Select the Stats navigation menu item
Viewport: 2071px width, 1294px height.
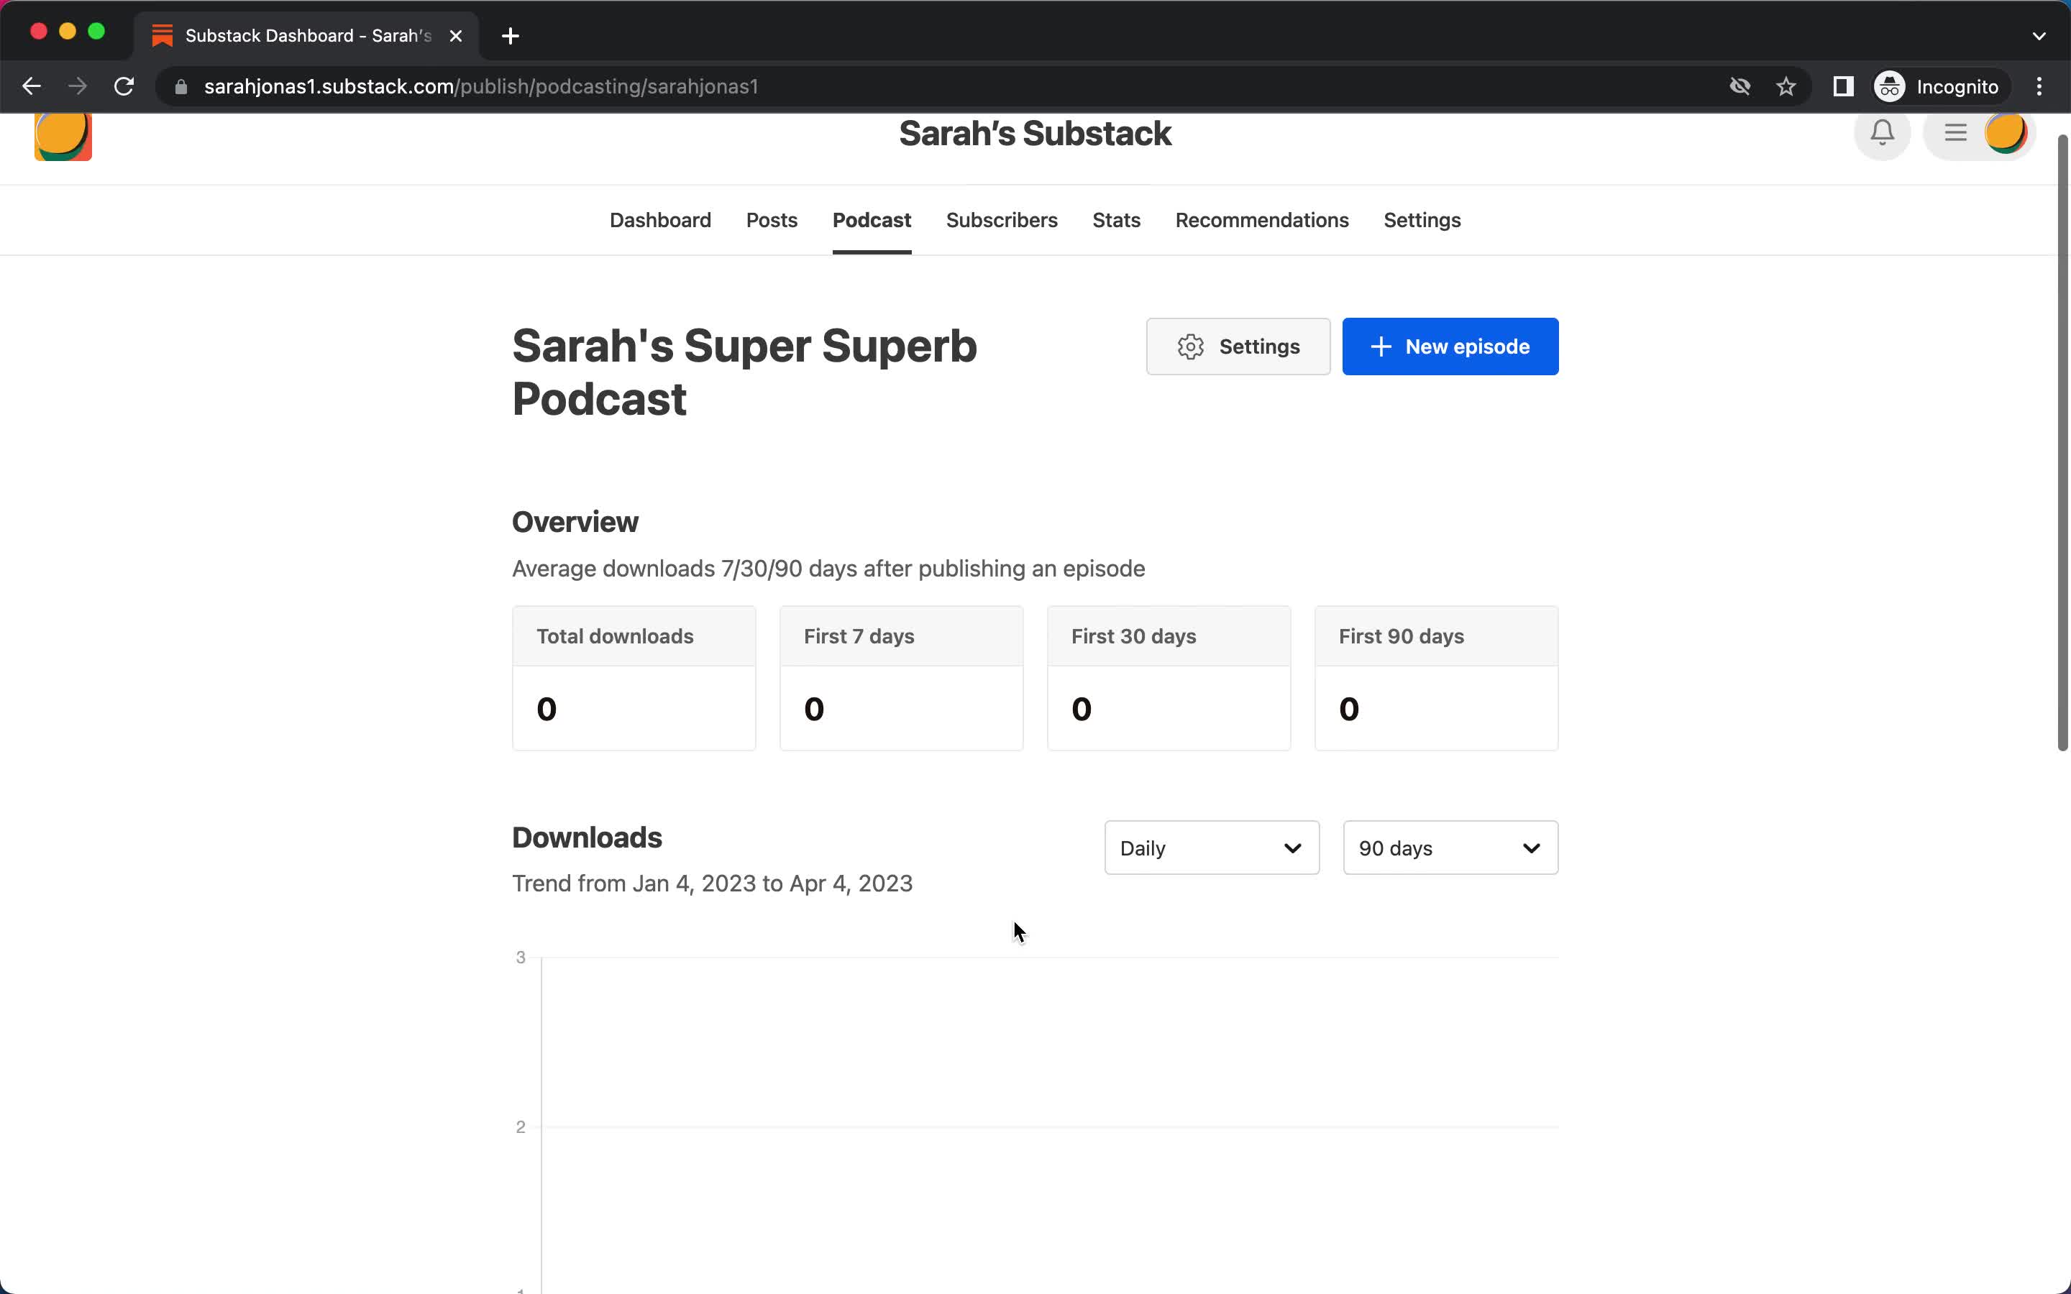point(1117,221)
